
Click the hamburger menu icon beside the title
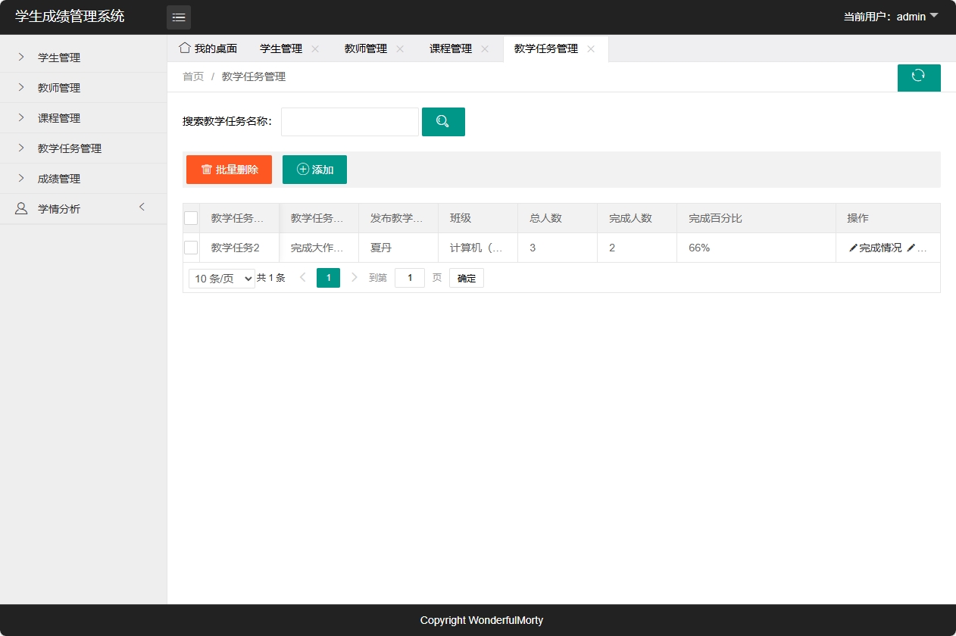coord(179,17)
